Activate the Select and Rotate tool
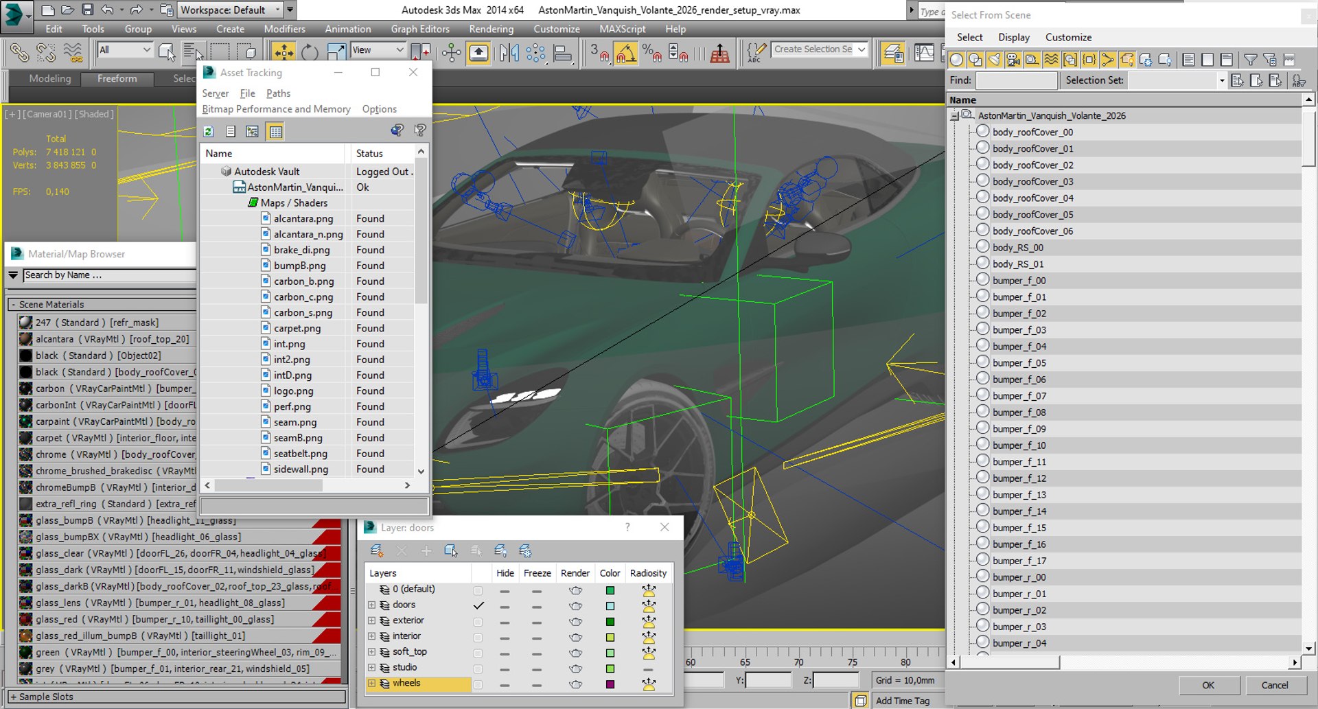This screenshot has height=709, width=1318. click(310, 52)
